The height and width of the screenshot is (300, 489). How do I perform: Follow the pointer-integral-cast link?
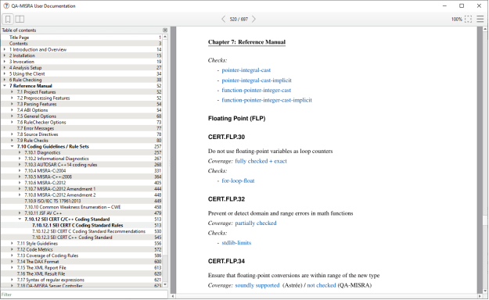(246, 70)
